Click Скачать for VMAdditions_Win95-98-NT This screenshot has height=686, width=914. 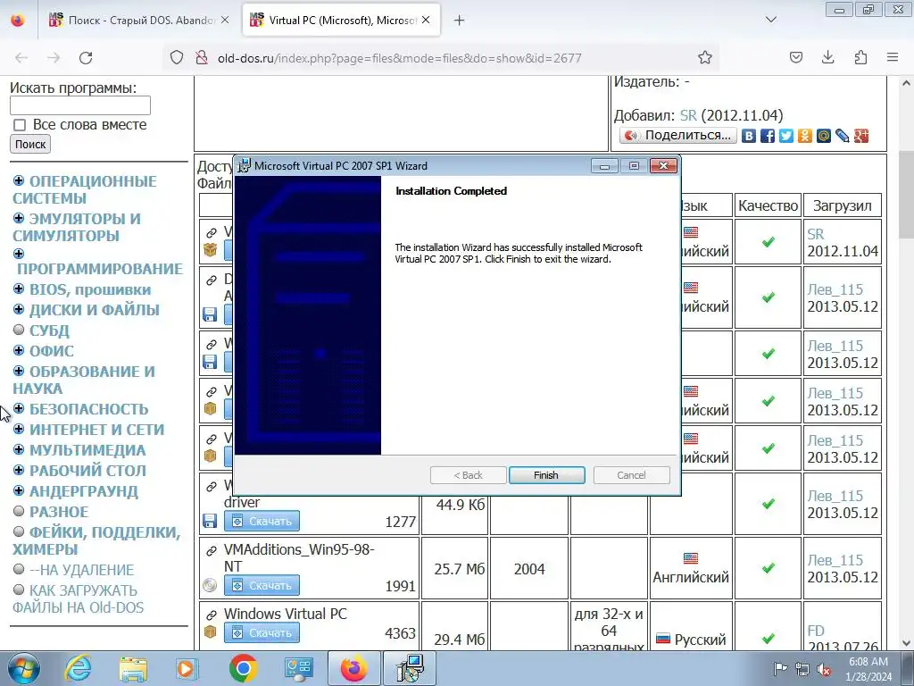[262, 585]
